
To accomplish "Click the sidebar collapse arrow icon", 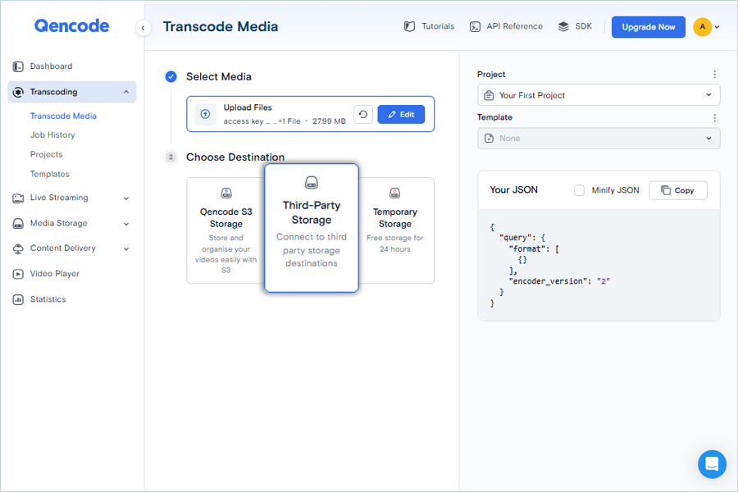I will point(143,28).
